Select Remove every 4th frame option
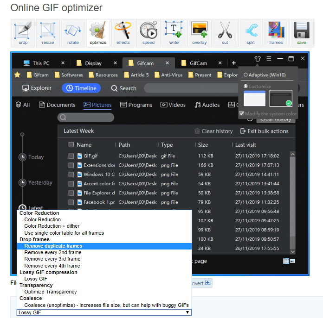Screen dimensions: 323x318 pyautogui.click(x=52, y=266)
